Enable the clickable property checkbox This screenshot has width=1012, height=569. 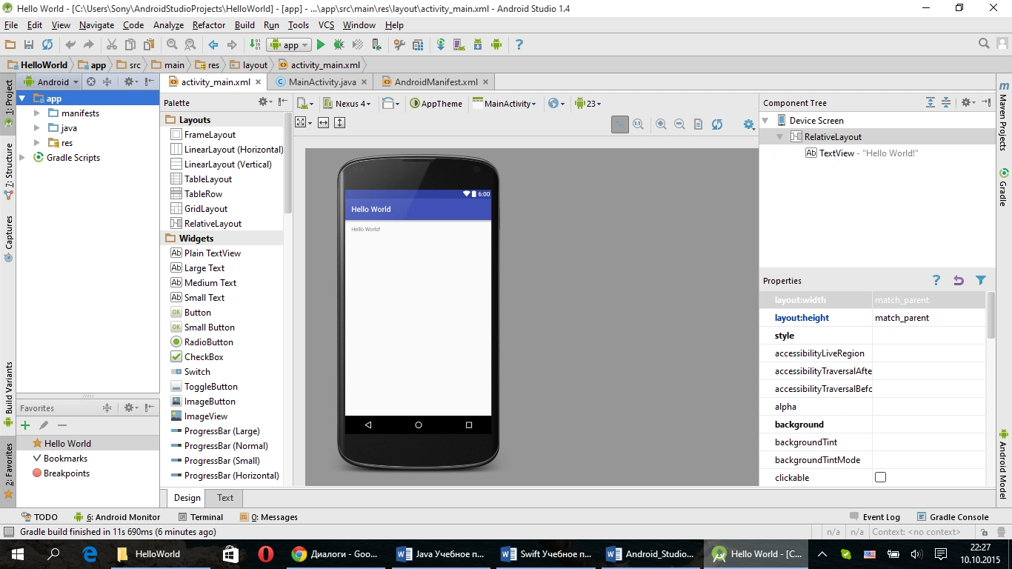pyautogui.click(x=880, y=478)
